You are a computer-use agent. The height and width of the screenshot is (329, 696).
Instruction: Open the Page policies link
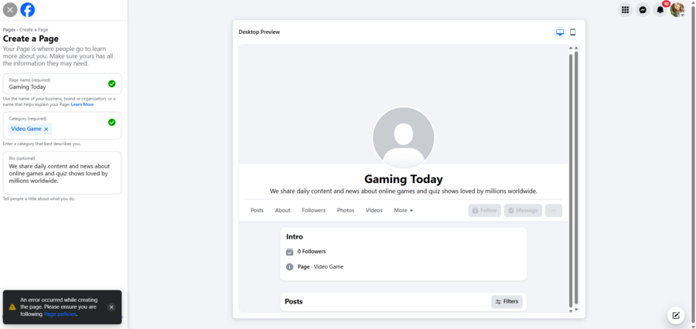click(60, 314)
